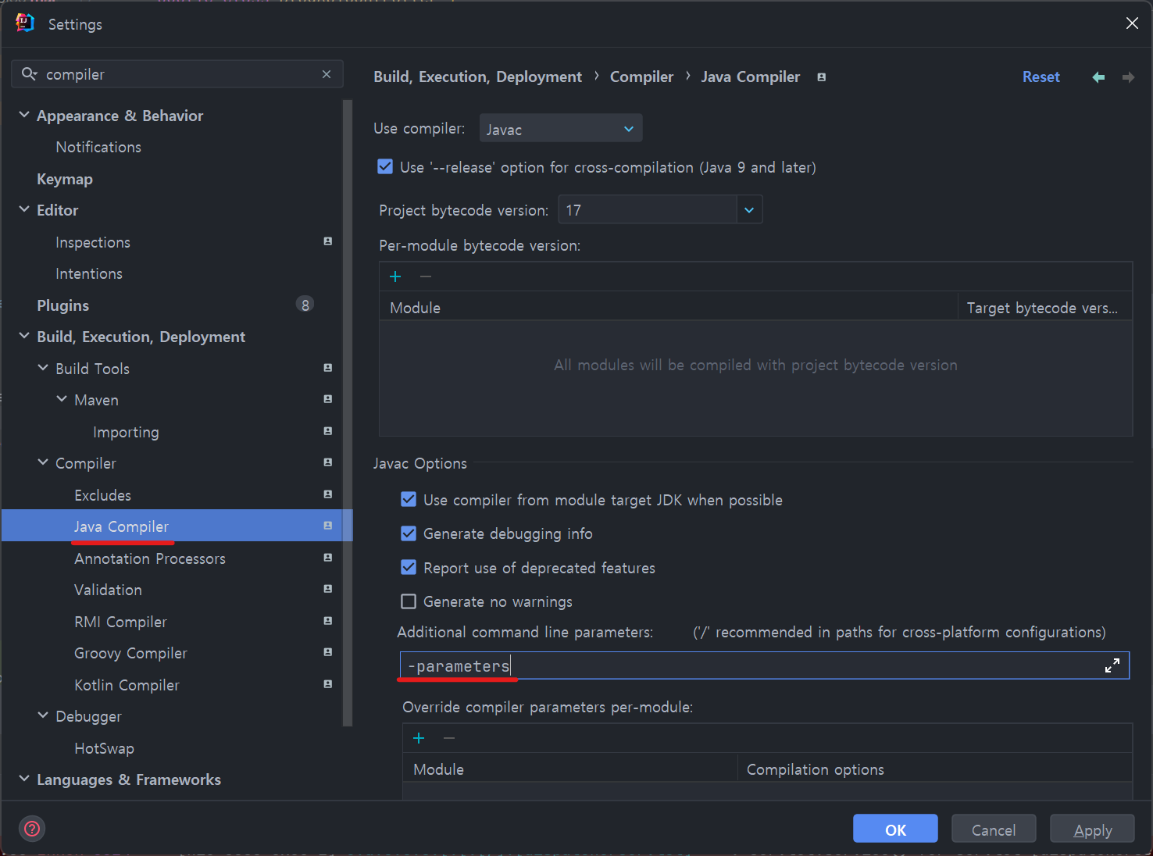Click project icon next to Inspections row
This screenshot has height=856, width=1153.
click(328, 241)
